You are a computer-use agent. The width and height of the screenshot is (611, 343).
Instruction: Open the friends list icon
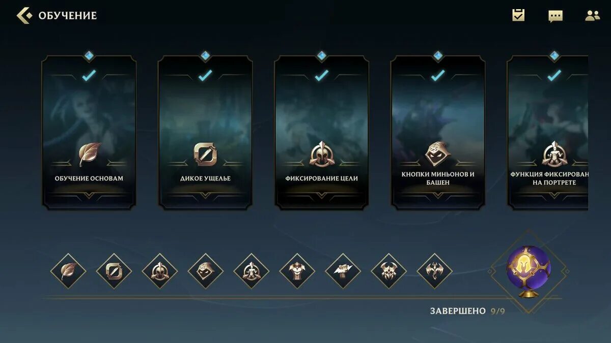click(592, 16)
